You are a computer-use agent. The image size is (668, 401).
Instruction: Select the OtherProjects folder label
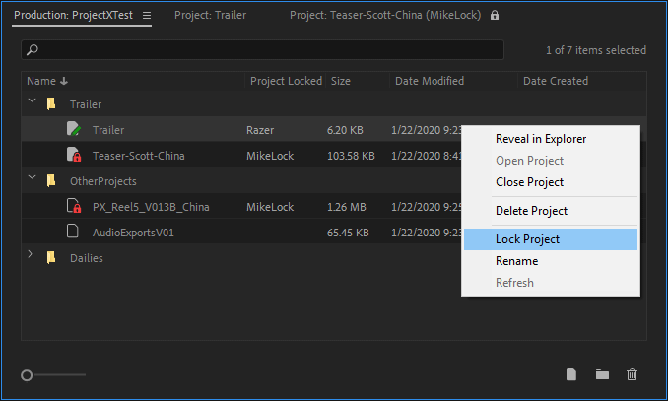[x=103, y=181]
